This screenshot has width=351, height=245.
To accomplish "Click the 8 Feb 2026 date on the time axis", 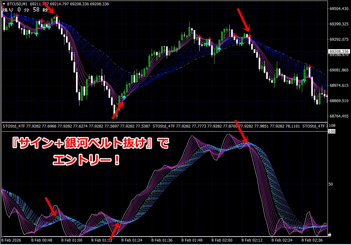I will click(11, 240).
